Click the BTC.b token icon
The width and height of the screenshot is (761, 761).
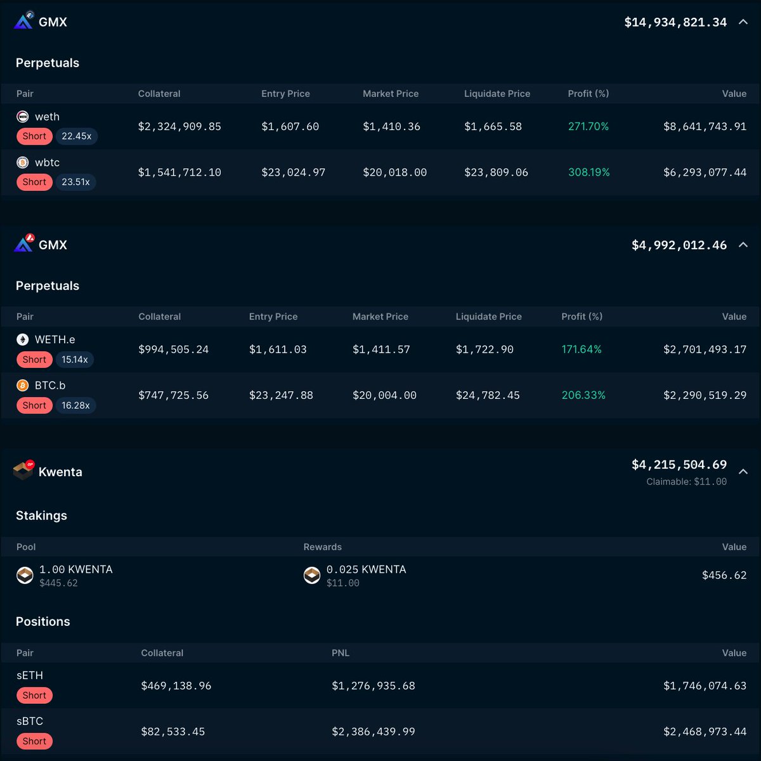22,385
